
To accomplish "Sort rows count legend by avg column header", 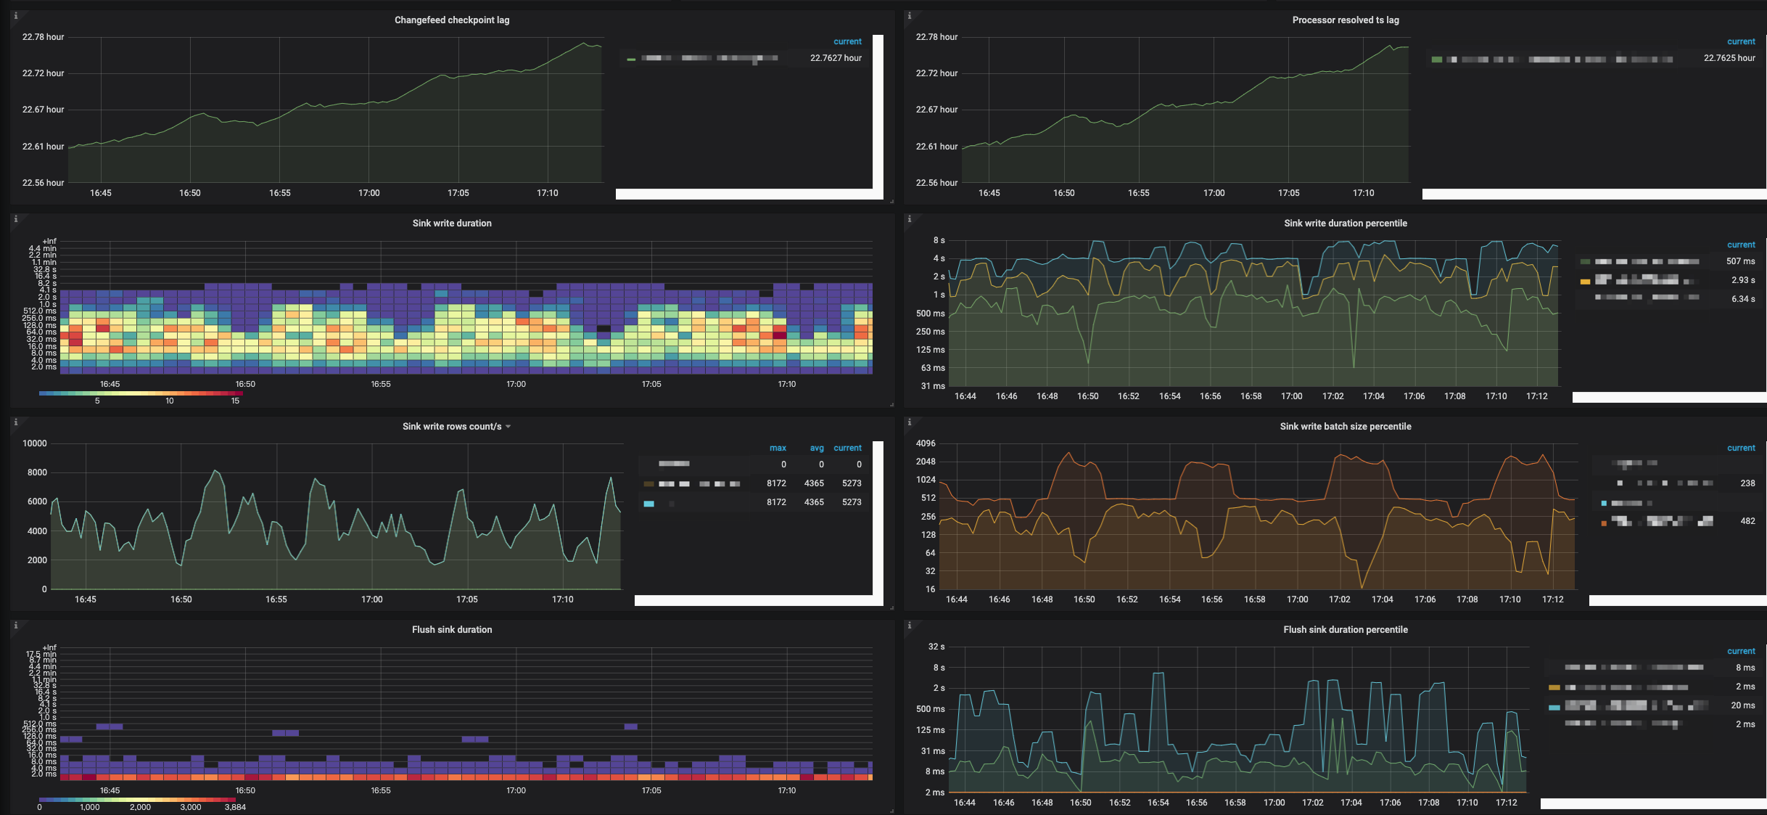I will 816,448.
